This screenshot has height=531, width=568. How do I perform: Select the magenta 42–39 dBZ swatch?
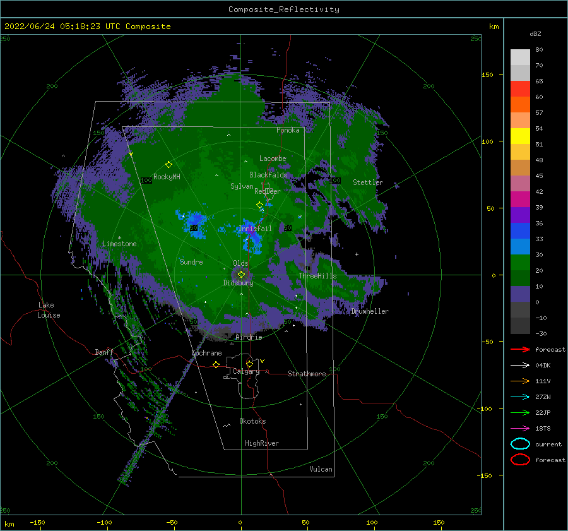tap(520, 200)
